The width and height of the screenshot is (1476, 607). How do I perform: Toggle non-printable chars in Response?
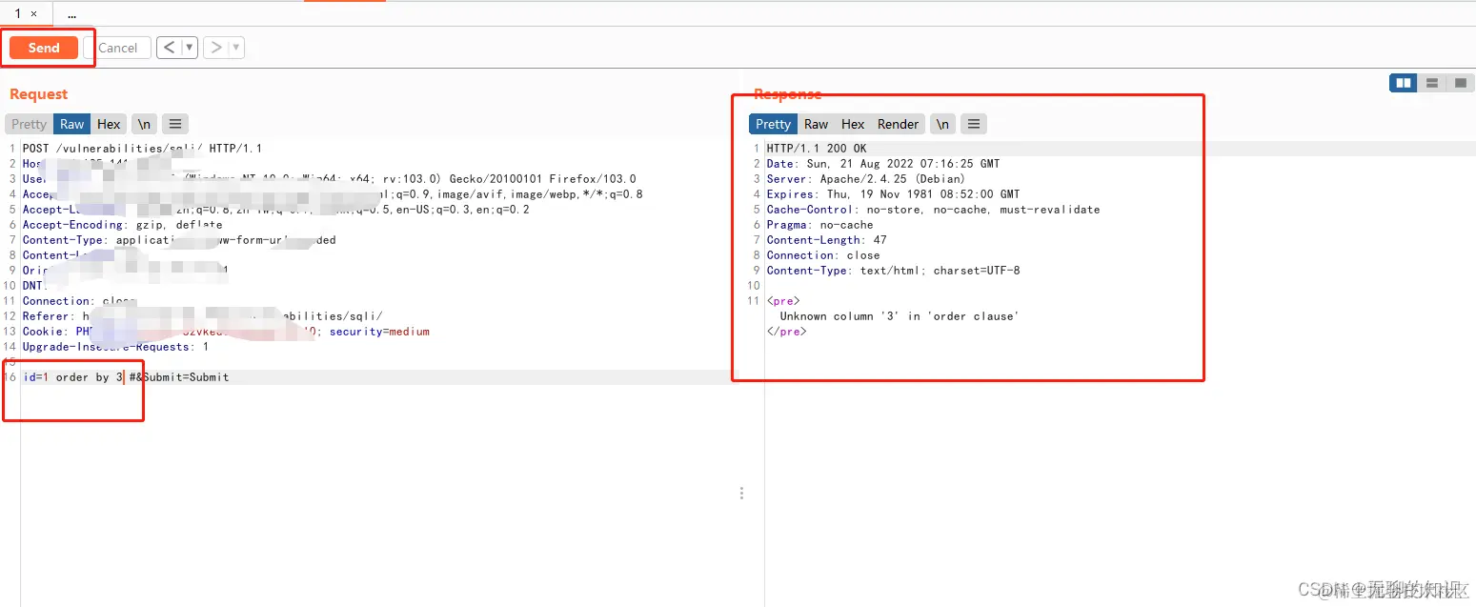click(x=942, y=124)
